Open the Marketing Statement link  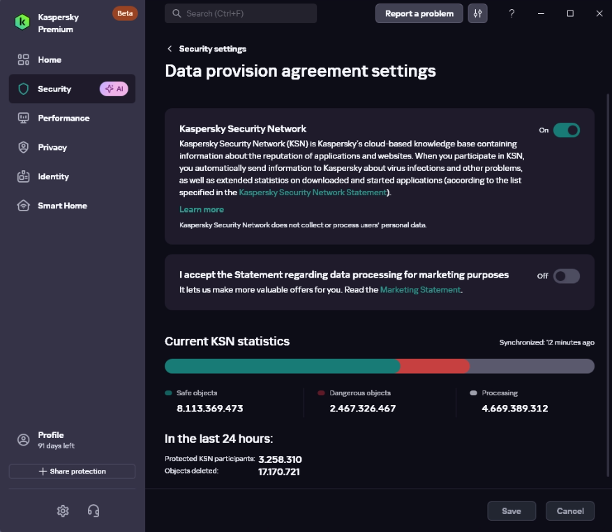tap(420, 290)
